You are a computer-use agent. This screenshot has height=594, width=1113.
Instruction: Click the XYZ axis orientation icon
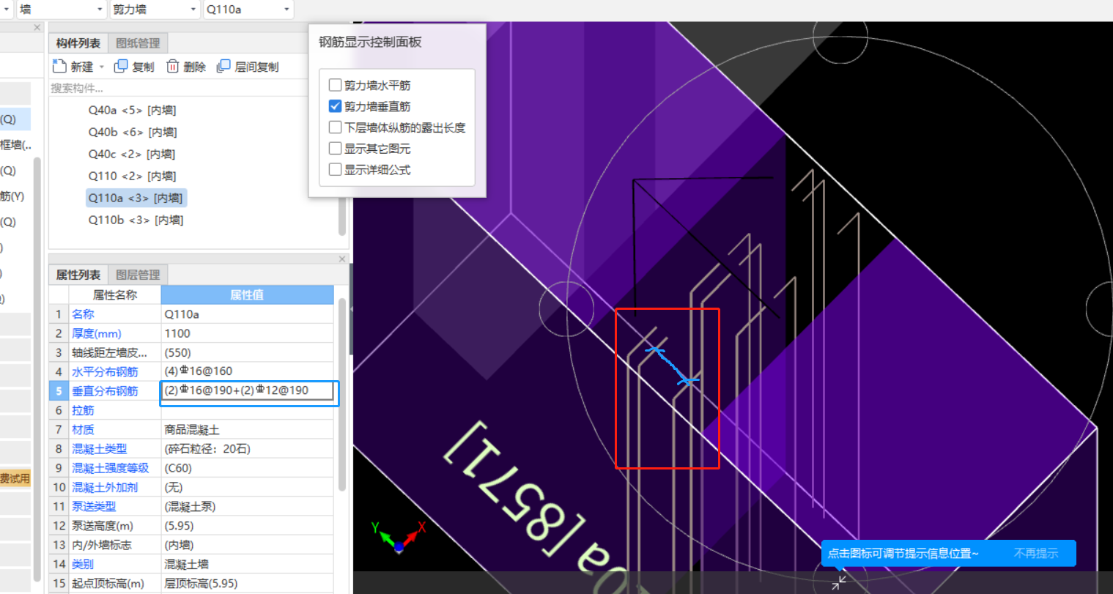coord(399,538)
